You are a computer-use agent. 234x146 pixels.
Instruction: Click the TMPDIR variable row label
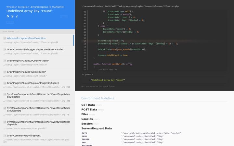coord(86,140)
